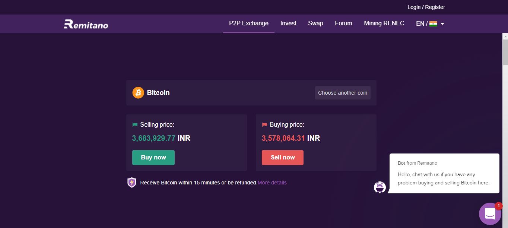Viewport: 508px width, 228px height.
Task: Open Mining RENEC from navigation
Action: click(x=384, y=23)
